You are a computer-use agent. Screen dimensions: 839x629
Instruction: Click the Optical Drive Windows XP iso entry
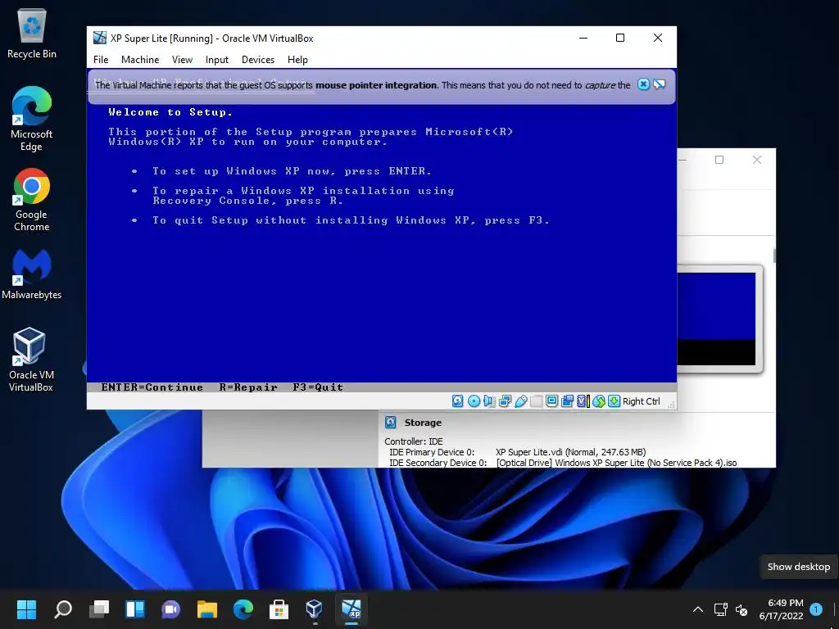click(616, 463)
